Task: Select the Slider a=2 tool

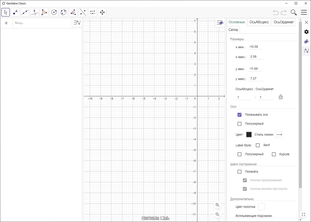Action: tap(93, 12)
